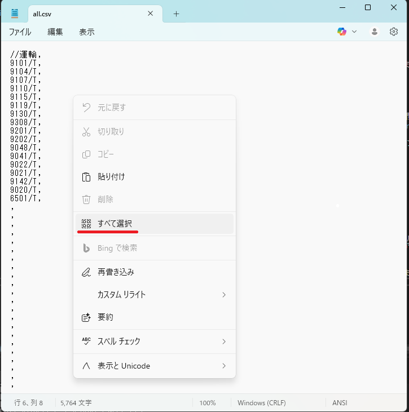Choose 元に戻す in context menu
Image resolution: width=409 pixels, height=412 pixels.
coord(155,108)
